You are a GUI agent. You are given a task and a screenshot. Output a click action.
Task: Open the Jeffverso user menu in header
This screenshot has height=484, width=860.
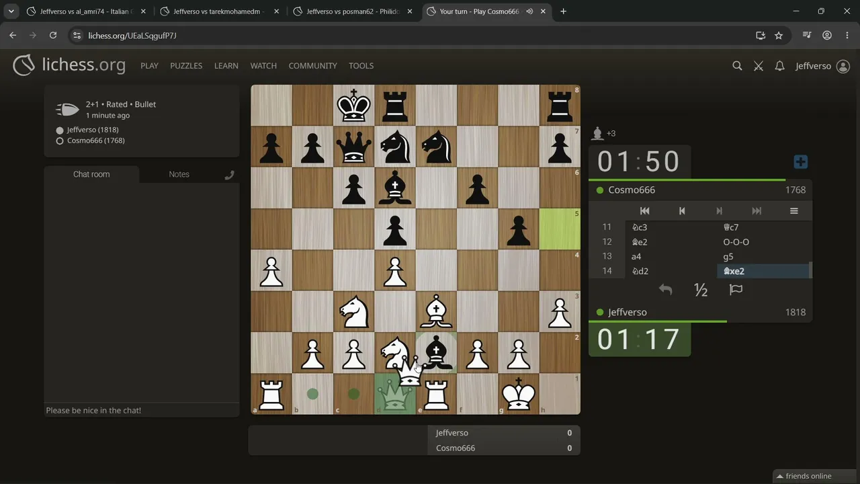point(822,66)
